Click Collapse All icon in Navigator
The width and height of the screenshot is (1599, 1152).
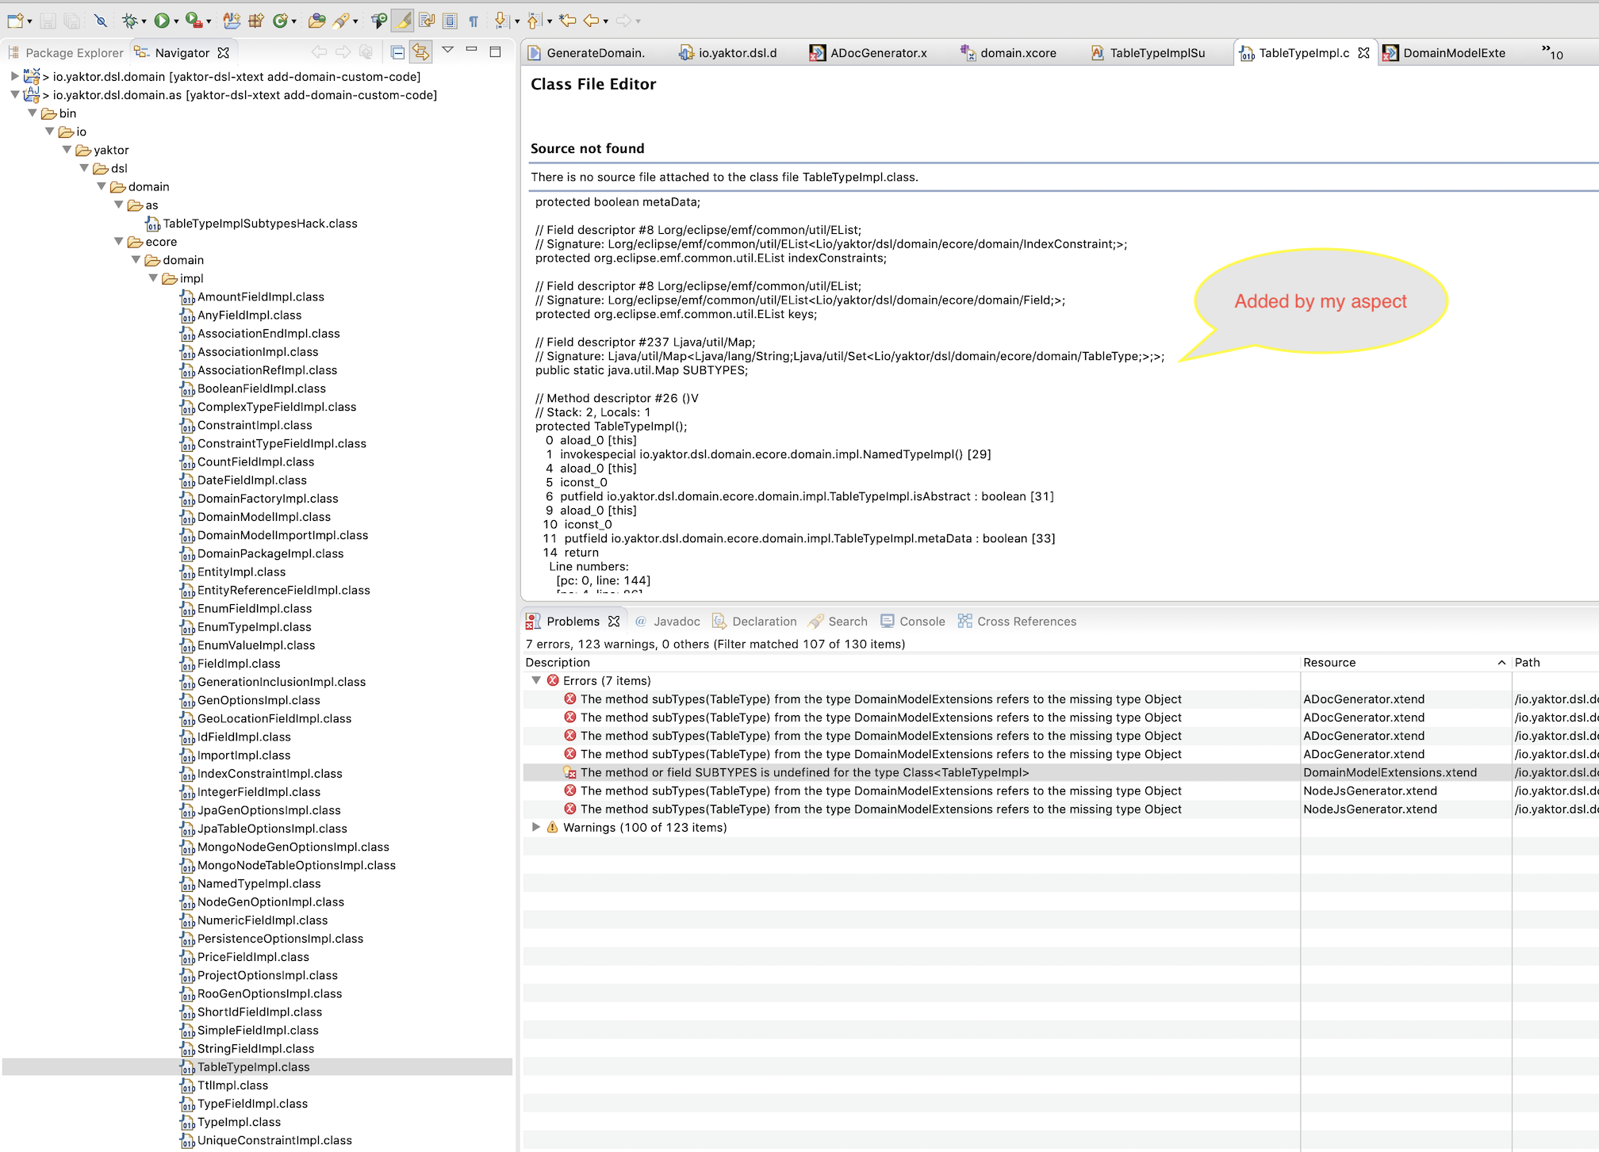point(397,52)
